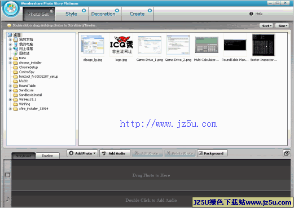Screen dimensions: 294x208
Task: Click the Double Click to Add Audio track
Action: click(x=151, y=200)
